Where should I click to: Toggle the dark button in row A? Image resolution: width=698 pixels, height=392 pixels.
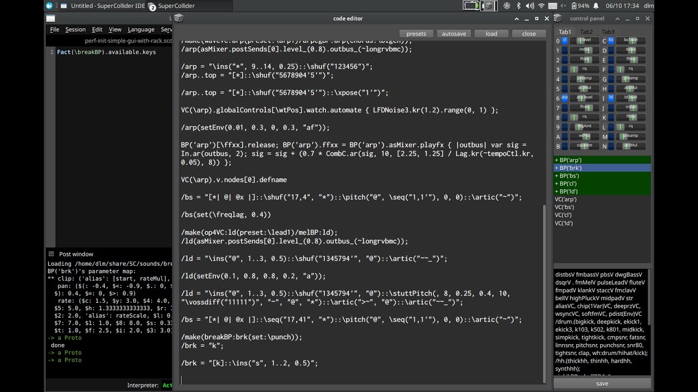point(565,137)
